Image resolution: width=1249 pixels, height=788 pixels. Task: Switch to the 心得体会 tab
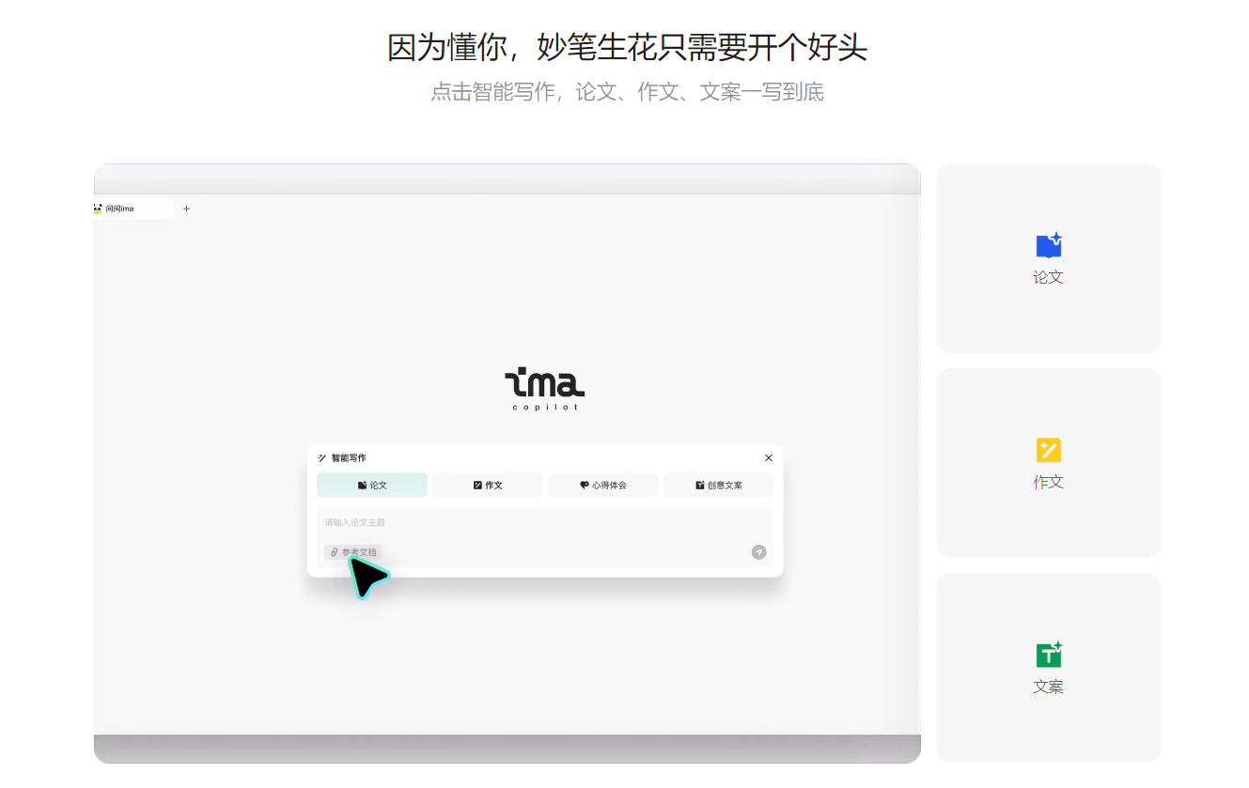(x=603, y=485)
